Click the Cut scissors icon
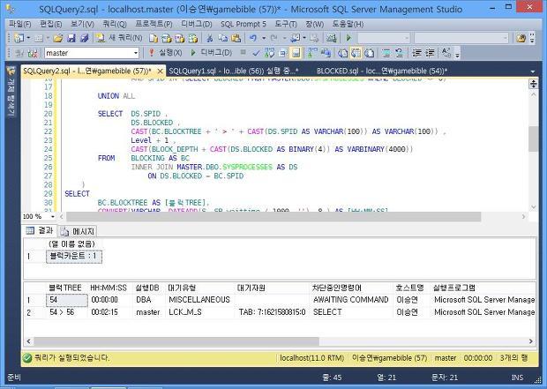Image resolution: width=547 pixels, height=389 pixels. pos(210,38)
